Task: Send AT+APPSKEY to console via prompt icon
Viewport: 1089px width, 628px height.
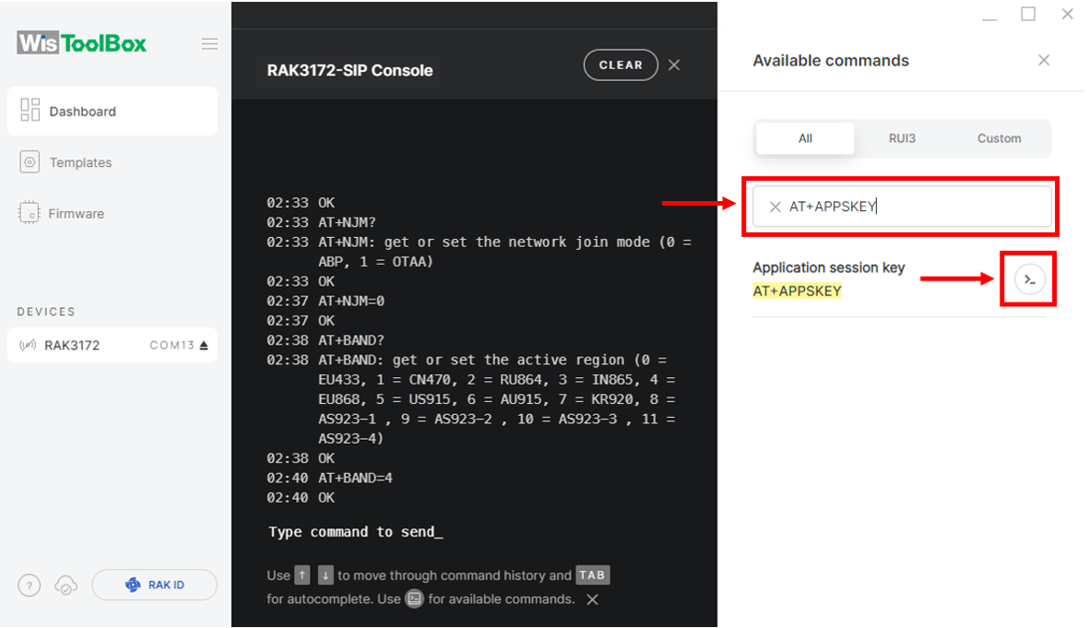Action: pos(1029,279)
